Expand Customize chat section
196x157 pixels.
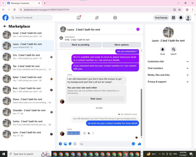pos(168,62)
